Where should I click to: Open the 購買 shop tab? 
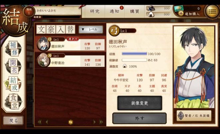click(135, 11)
